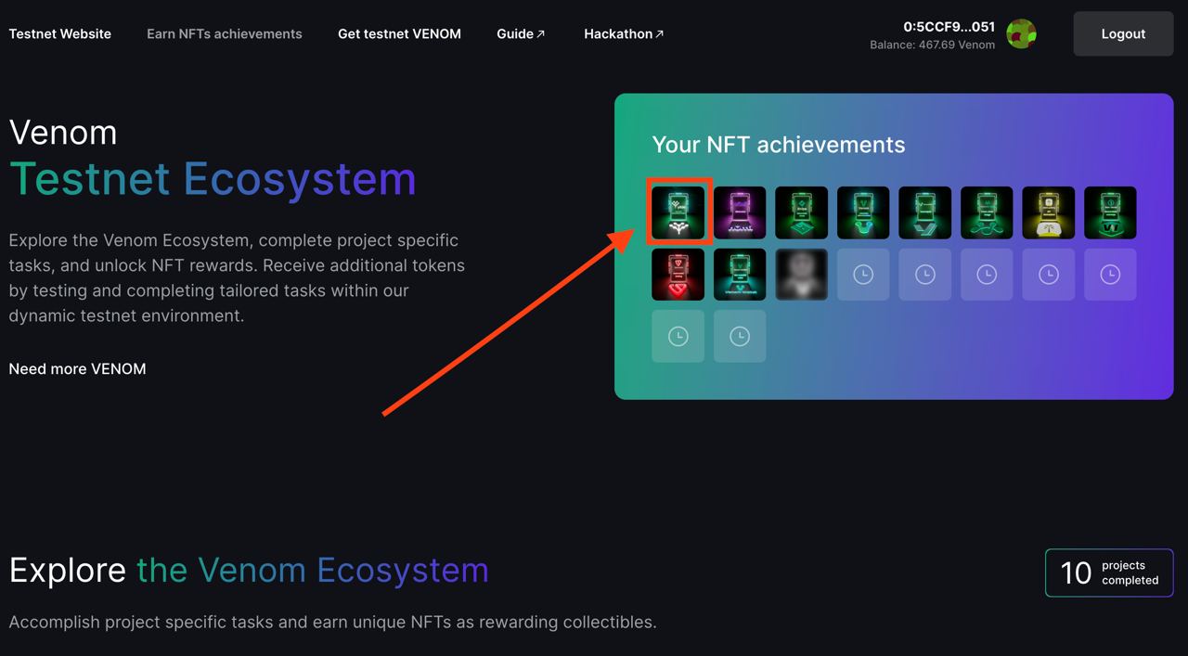Image resolution: width=1188 pixels, height=656 pixels.
Task: Click the red glowing NFT achievement
Action: pos(678,275)
